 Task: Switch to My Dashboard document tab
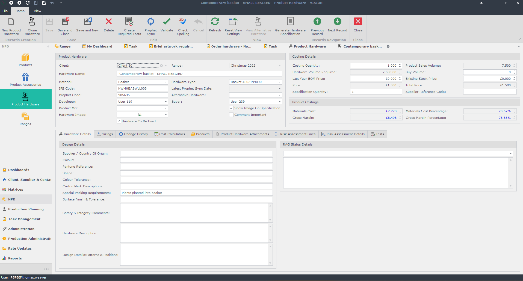[97, 46]
